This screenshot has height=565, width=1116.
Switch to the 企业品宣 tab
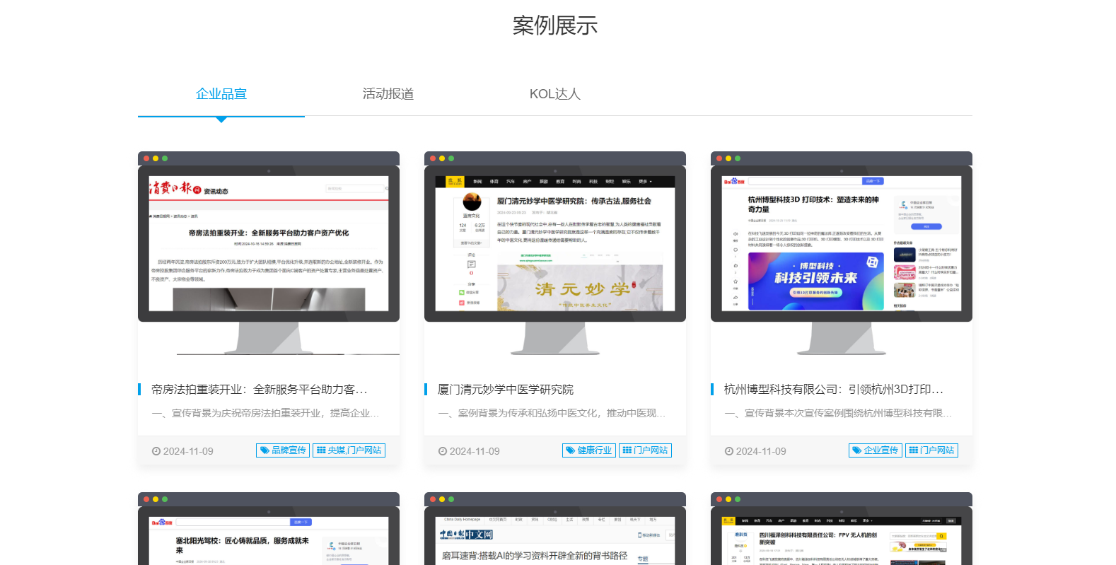(x=221, y=94)
